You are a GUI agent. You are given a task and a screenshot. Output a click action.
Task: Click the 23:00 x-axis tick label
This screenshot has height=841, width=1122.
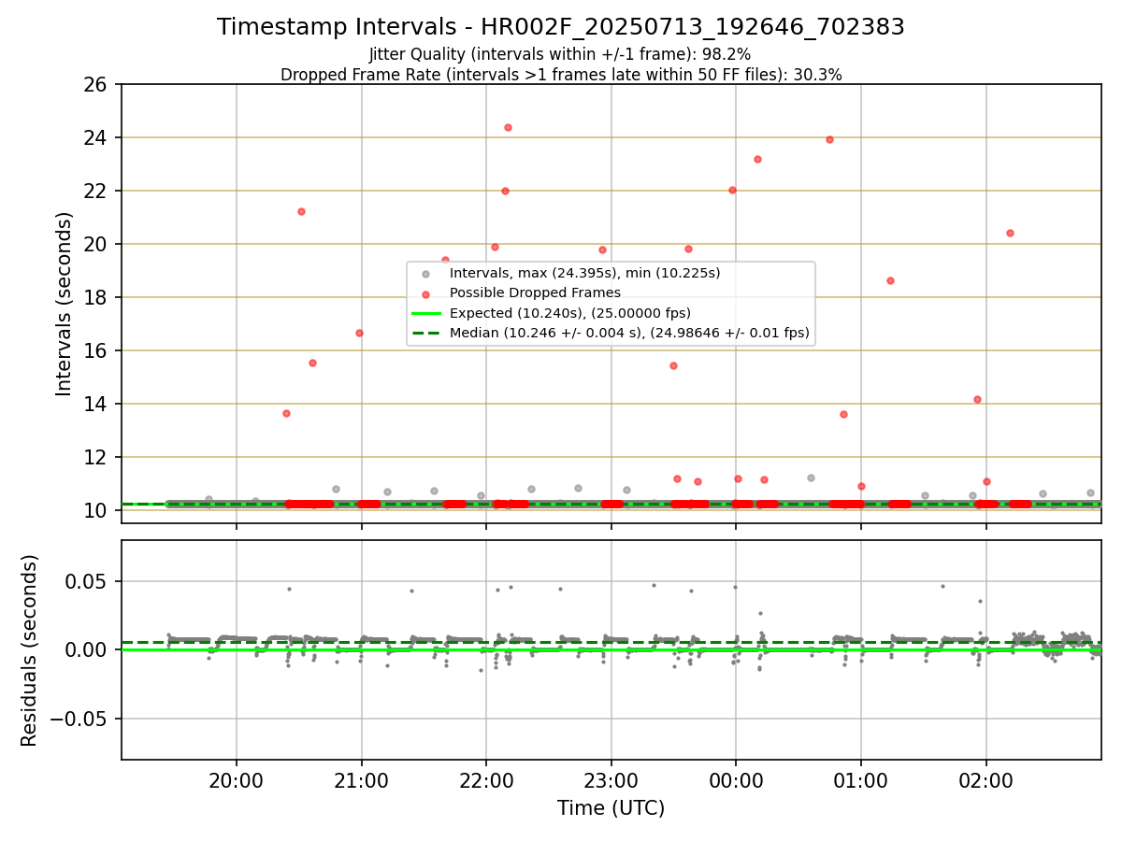[611, 781]
